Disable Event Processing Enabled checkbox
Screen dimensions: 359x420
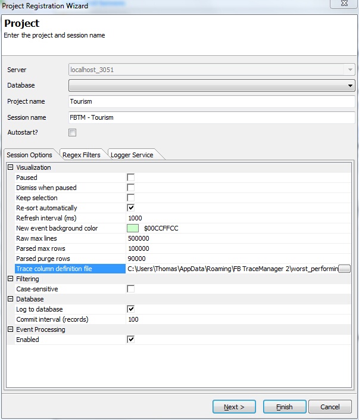(130, 340)
